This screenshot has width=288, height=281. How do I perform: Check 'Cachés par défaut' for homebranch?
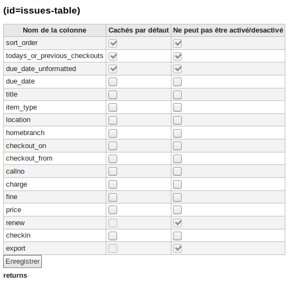(113, 133)
